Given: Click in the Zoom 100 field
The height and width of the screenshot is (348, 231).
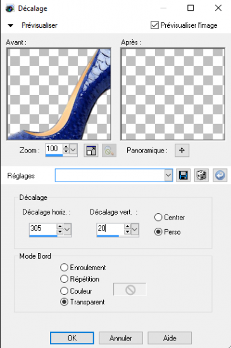Looking at the screenshot, I should tap(54, 149).
